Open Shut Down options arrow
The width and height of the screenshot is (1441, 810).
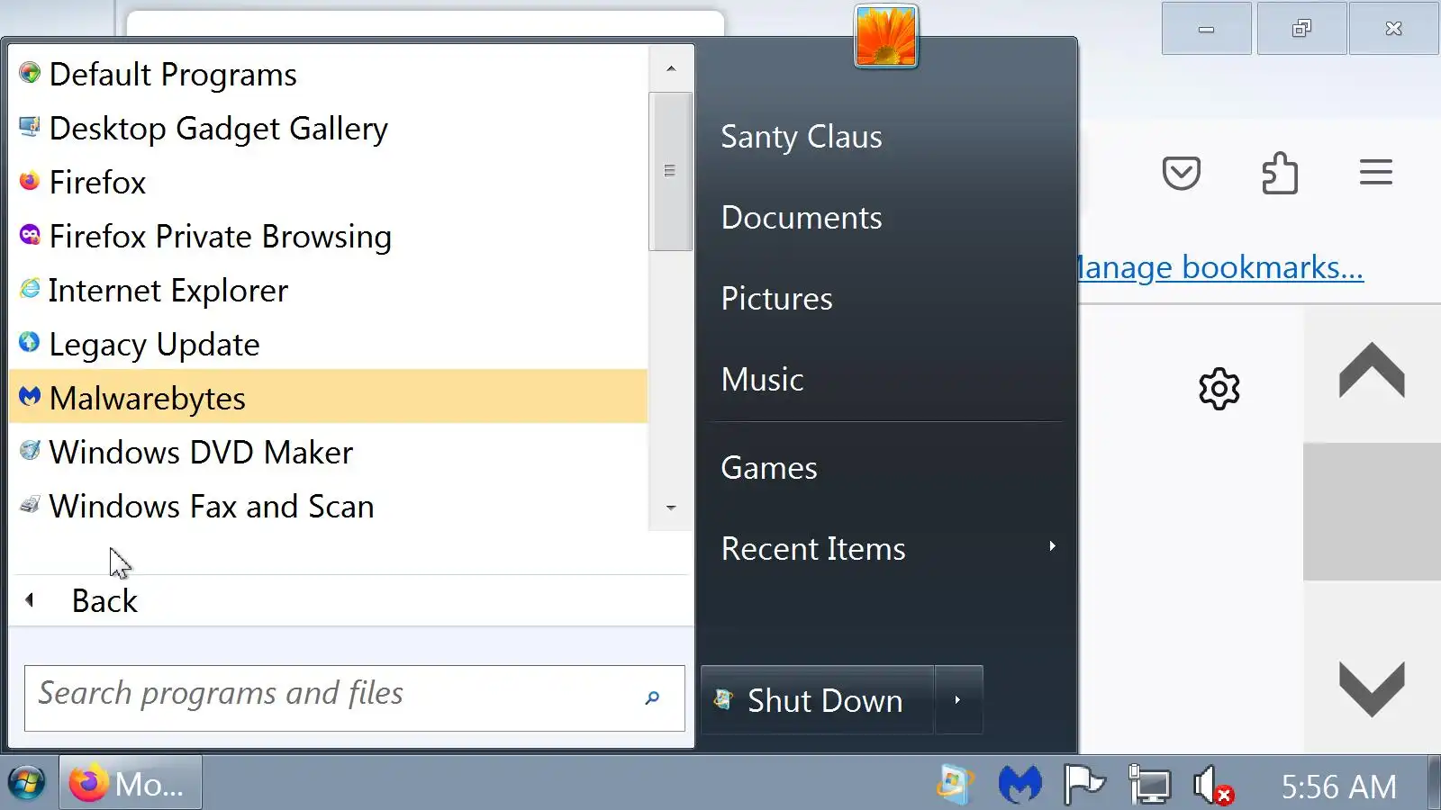(958, 699)
